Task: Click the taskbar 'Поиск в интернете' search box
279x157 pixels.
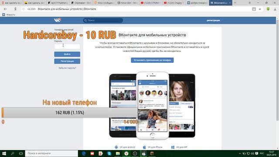Action: pos(51,154)
